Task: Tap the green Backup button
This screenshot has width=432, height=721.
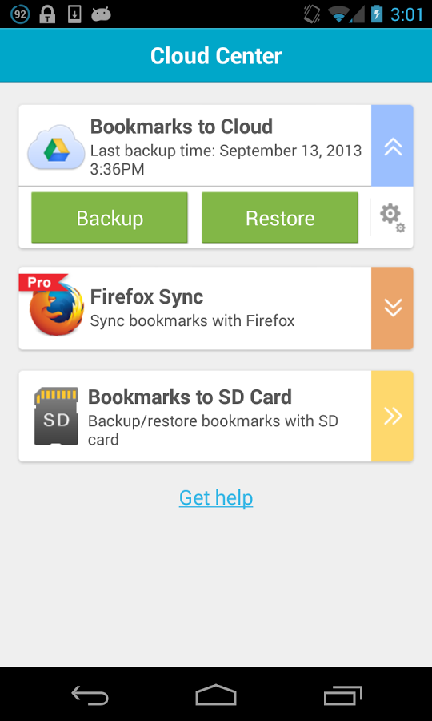Action: point(110,217)
